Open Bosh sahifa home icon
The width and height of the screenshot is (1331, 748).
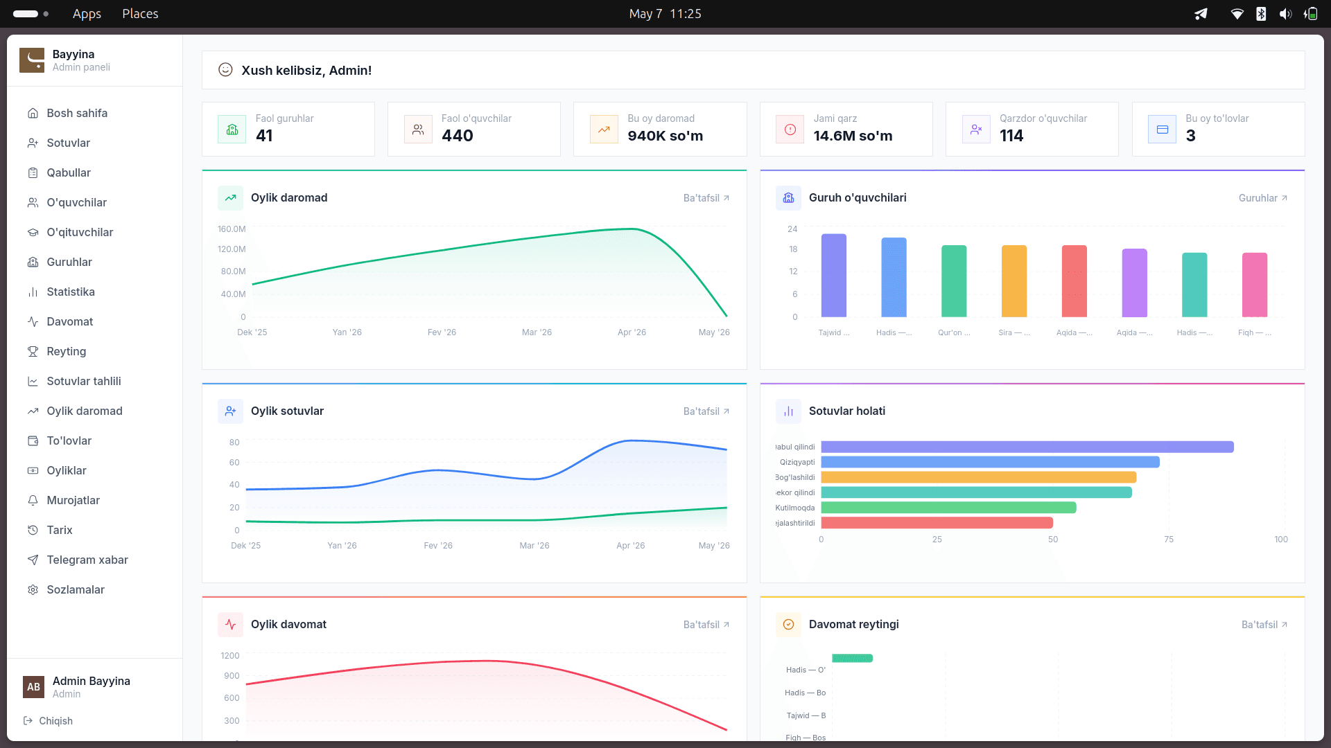(x=33, y=113)
